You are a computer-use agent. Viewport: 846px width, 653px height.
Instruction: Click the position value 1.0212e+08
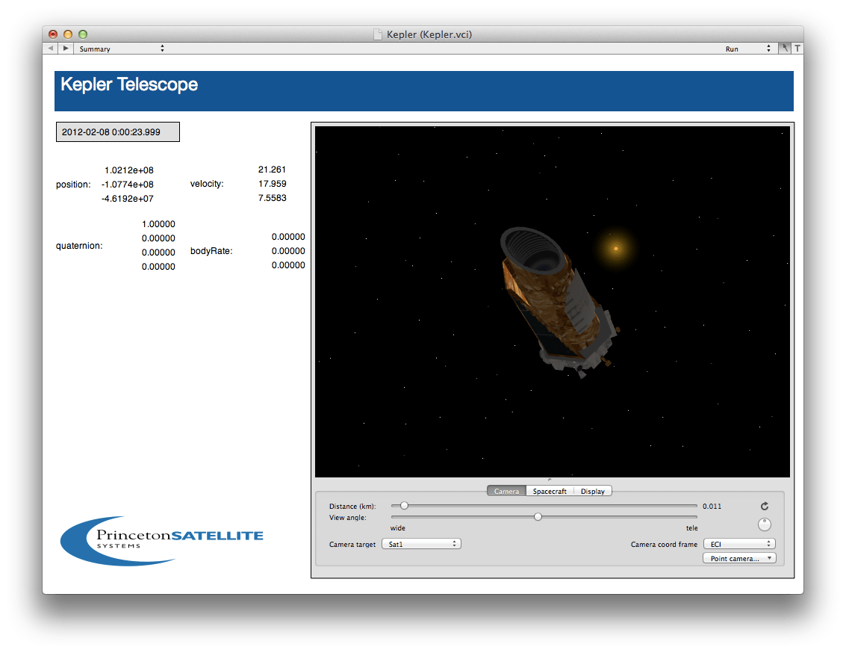pos(129,170)
